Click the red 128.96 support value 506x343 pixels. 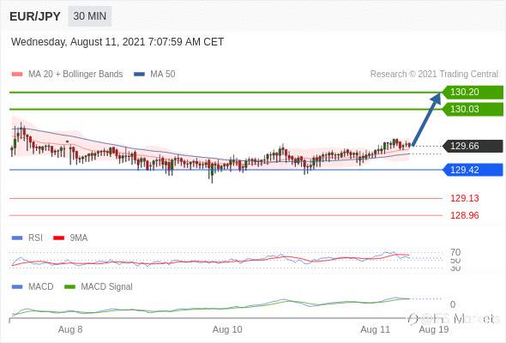pyautogui.click(x=464, y=215)
